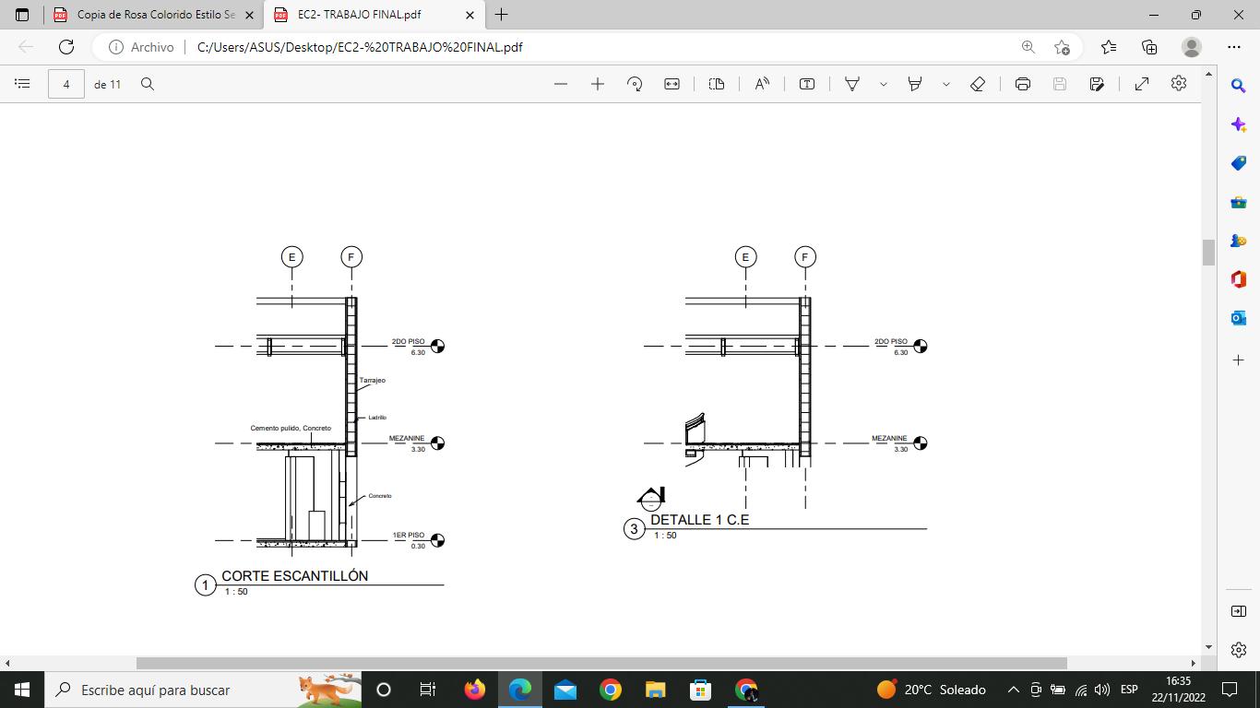Viewport: 1260px width, 708px height.
Task: Toggle fit to width view
Action: click(x=672, y=84)
